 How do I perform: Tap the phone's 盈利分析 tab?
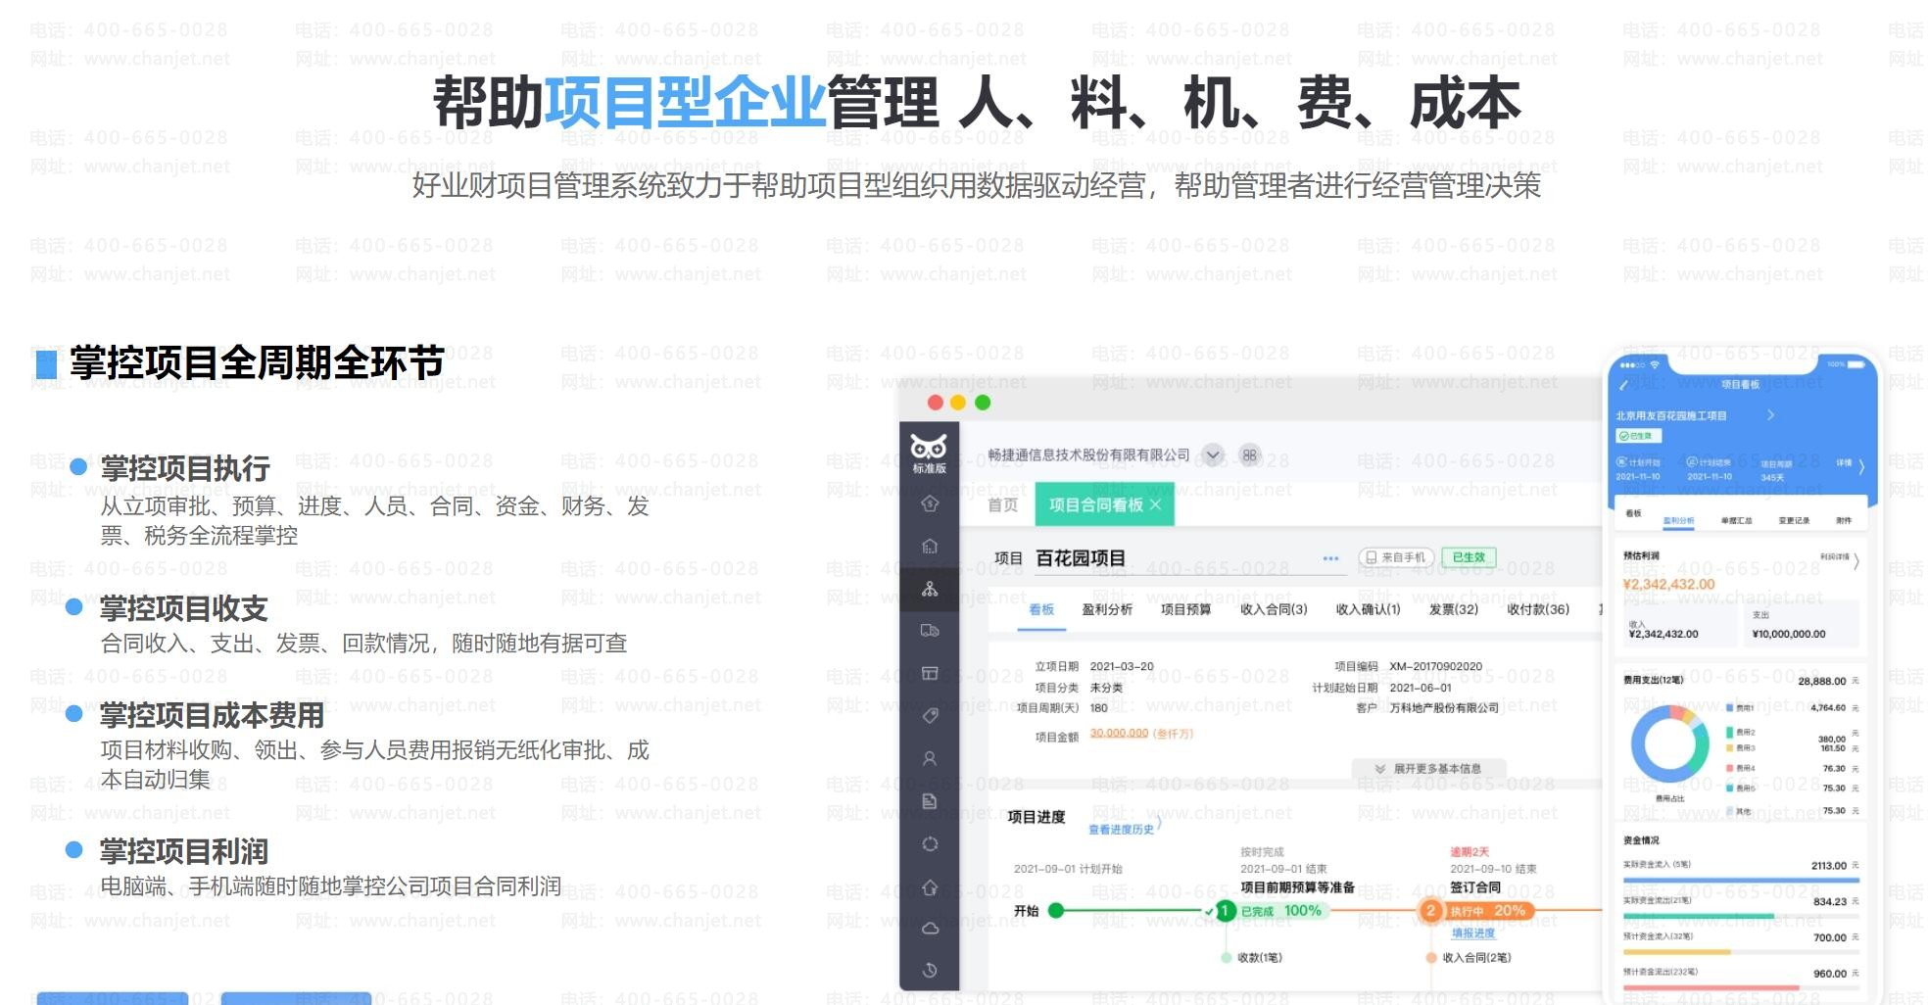(1678, 520)
